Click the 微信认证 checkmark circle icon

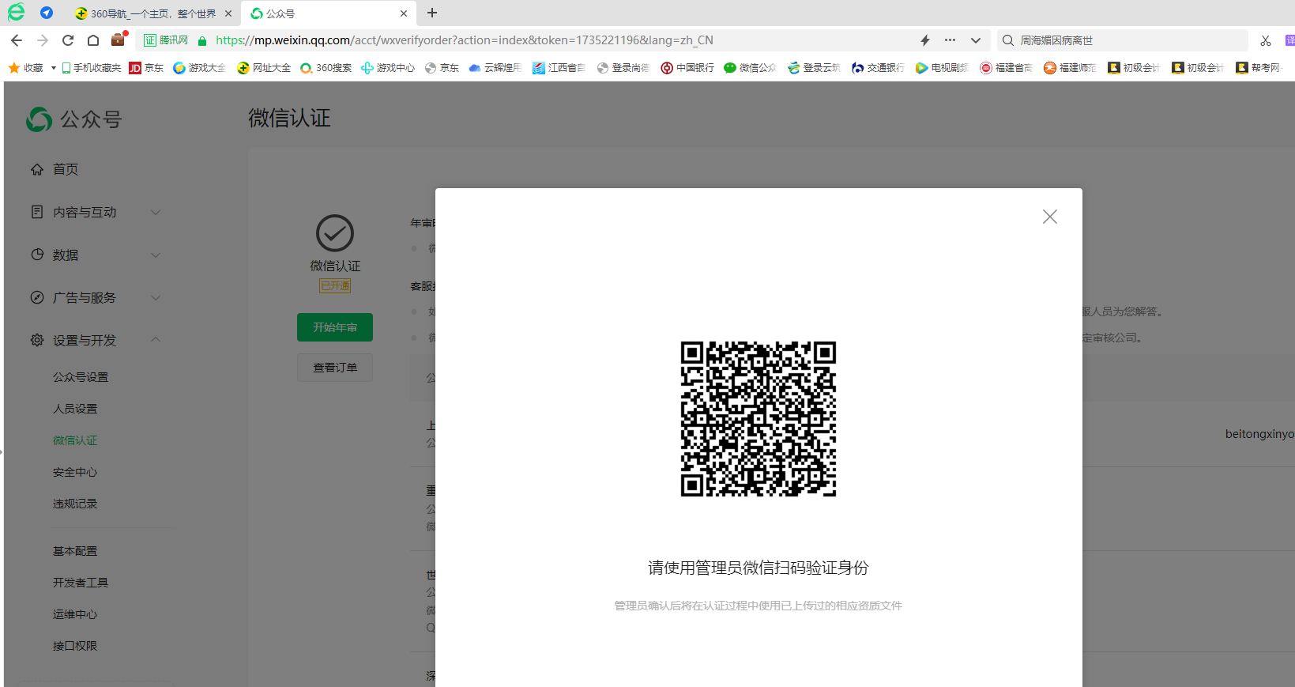335,233
